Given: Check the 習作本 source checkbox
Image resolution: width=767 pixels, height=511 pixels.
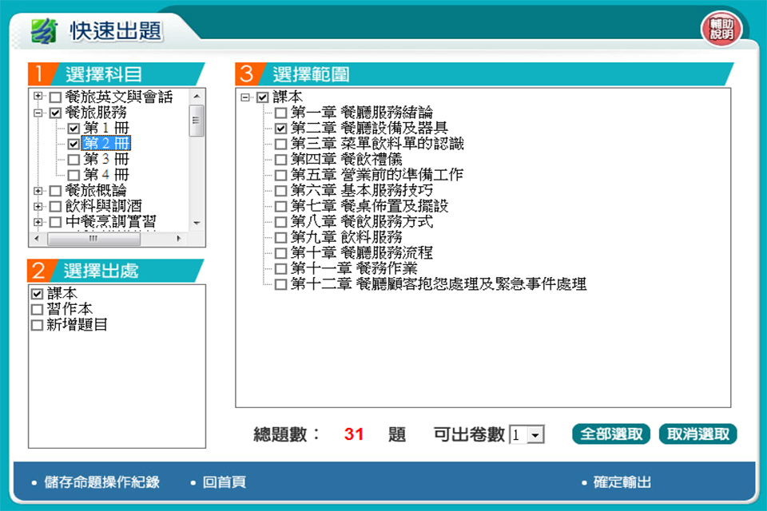Looking at the screenshot, I should pyautogui.click(x=38, y=310).
